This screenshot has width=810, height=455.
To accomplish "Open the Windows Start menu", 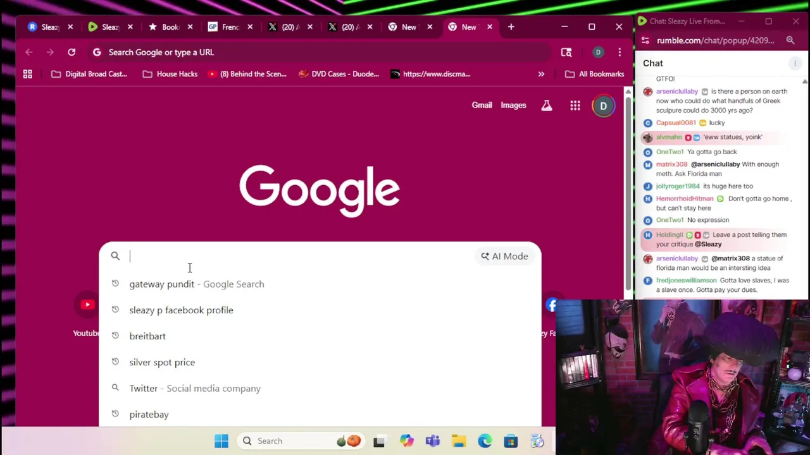I will pyautogui.click(x=221, y=441).
